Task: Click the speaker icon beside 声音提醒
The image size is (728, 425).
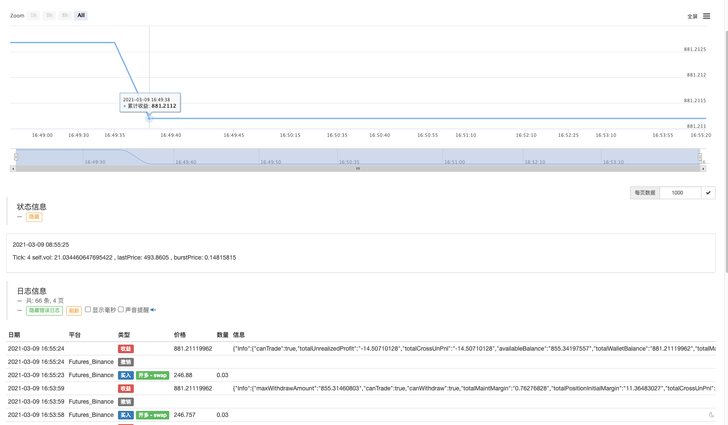Action: (153, 310)
